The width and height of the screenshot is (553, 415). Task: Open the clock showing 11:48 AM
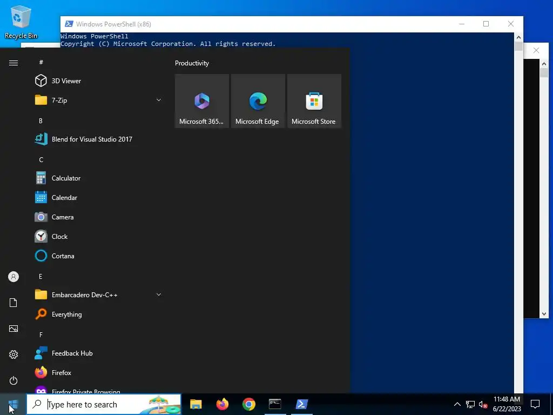[507, 404]
